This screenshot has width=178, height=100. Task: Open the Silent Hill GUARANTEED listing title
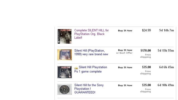tap(89, 89)
